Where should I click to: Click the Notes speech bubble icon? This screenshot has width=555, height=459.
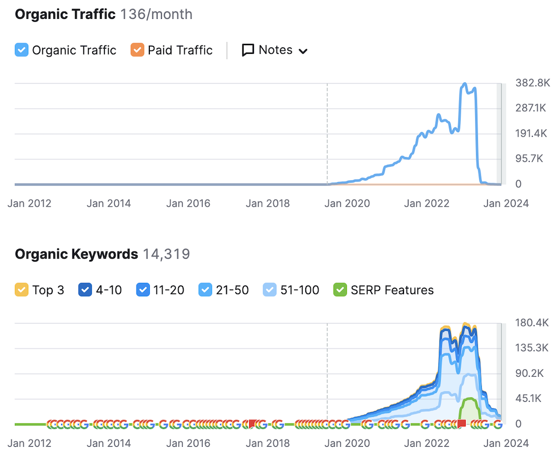(x=248, y=50)
